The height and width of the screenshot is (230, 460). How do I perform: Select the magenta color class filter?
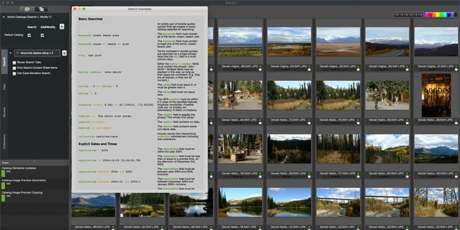pyautogui.click(x=427, y=14)
